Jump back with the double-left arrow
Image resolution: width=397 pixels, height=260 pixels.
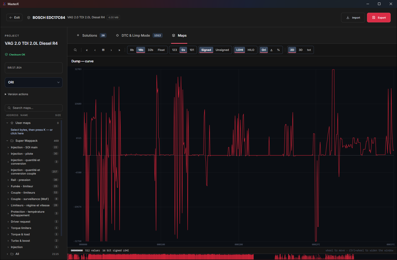87,50
